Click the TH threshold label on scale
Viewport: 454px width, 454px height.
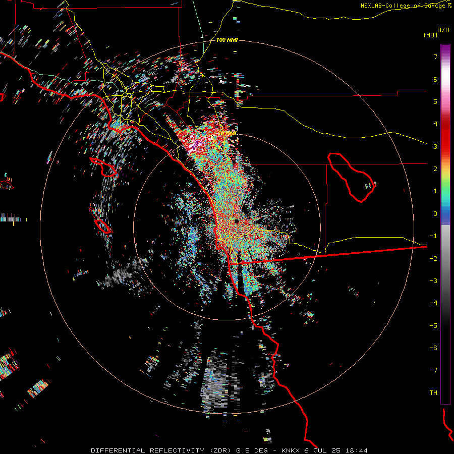pos(433,393)
